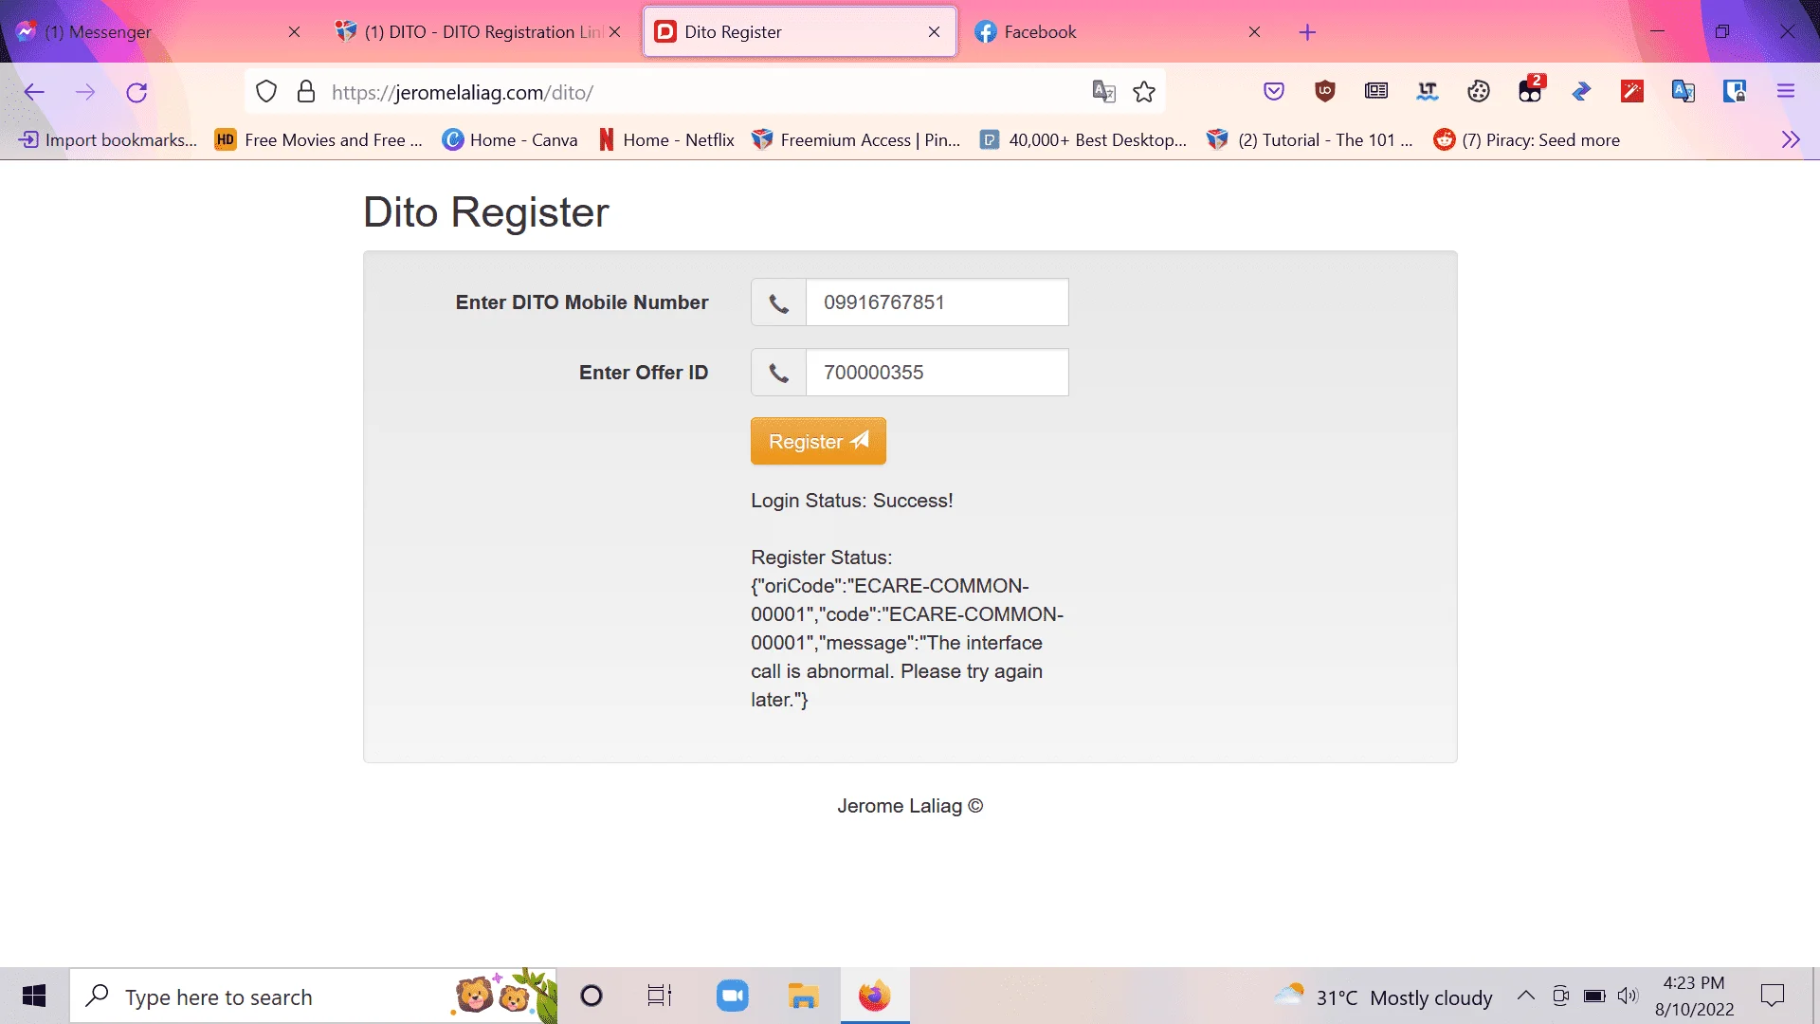Open the reader-style extension icon in toolbar
The width and height of the screenshot is (1820, 1024).
(x=1376, y=92)
